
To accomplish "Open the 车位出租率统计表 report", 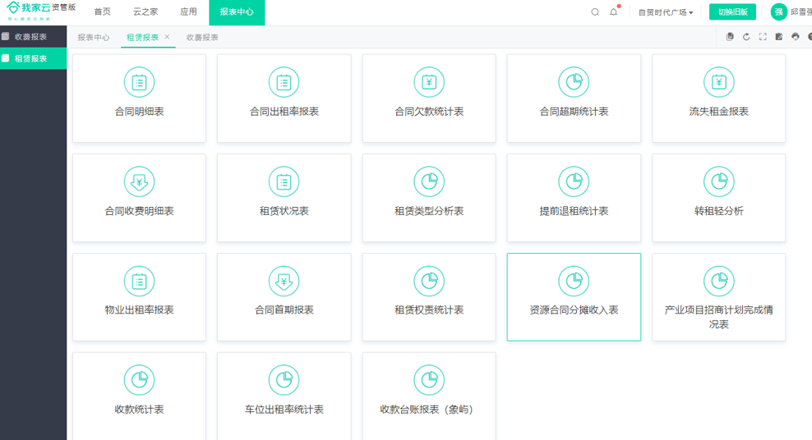I will (x=284, y=396).
